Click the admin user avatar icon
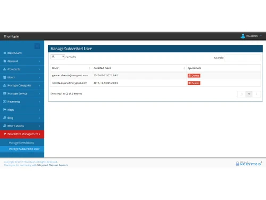The height and width of the screenshot is (200, 266). [x=243, y=36]
